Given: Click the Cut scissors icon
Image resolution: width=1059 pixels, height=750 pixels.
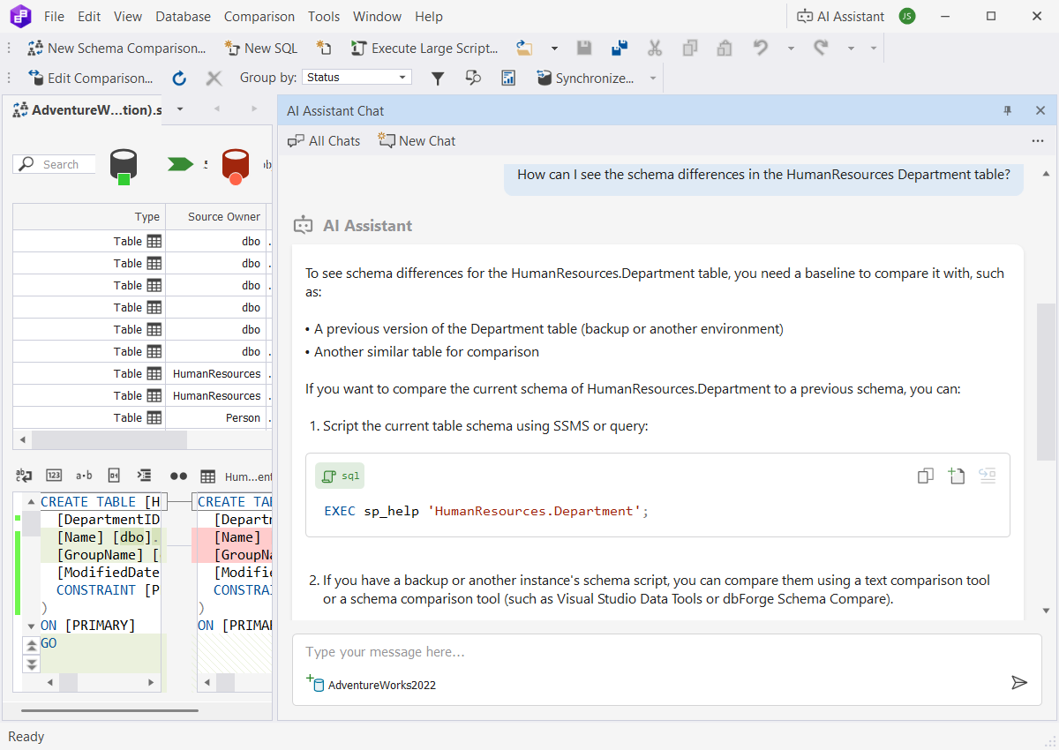Looking at the screenshot, I should click(x=654, y=49).
